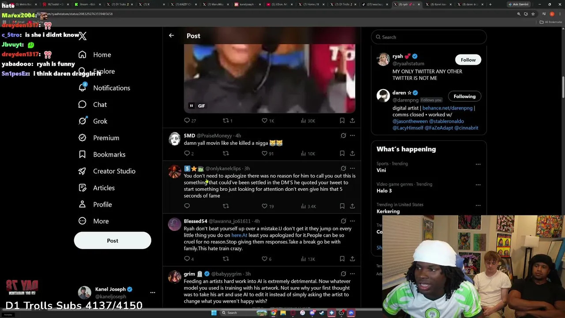Open @FaZeAdapt mention link
Screen dimensions: 565x318
coord(439,128)
